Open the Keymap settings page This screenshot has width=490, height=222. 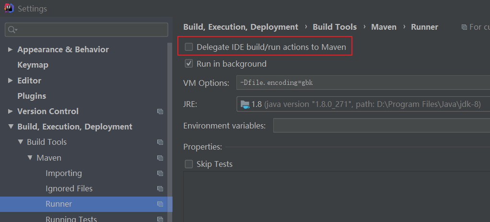coord(33,65)
